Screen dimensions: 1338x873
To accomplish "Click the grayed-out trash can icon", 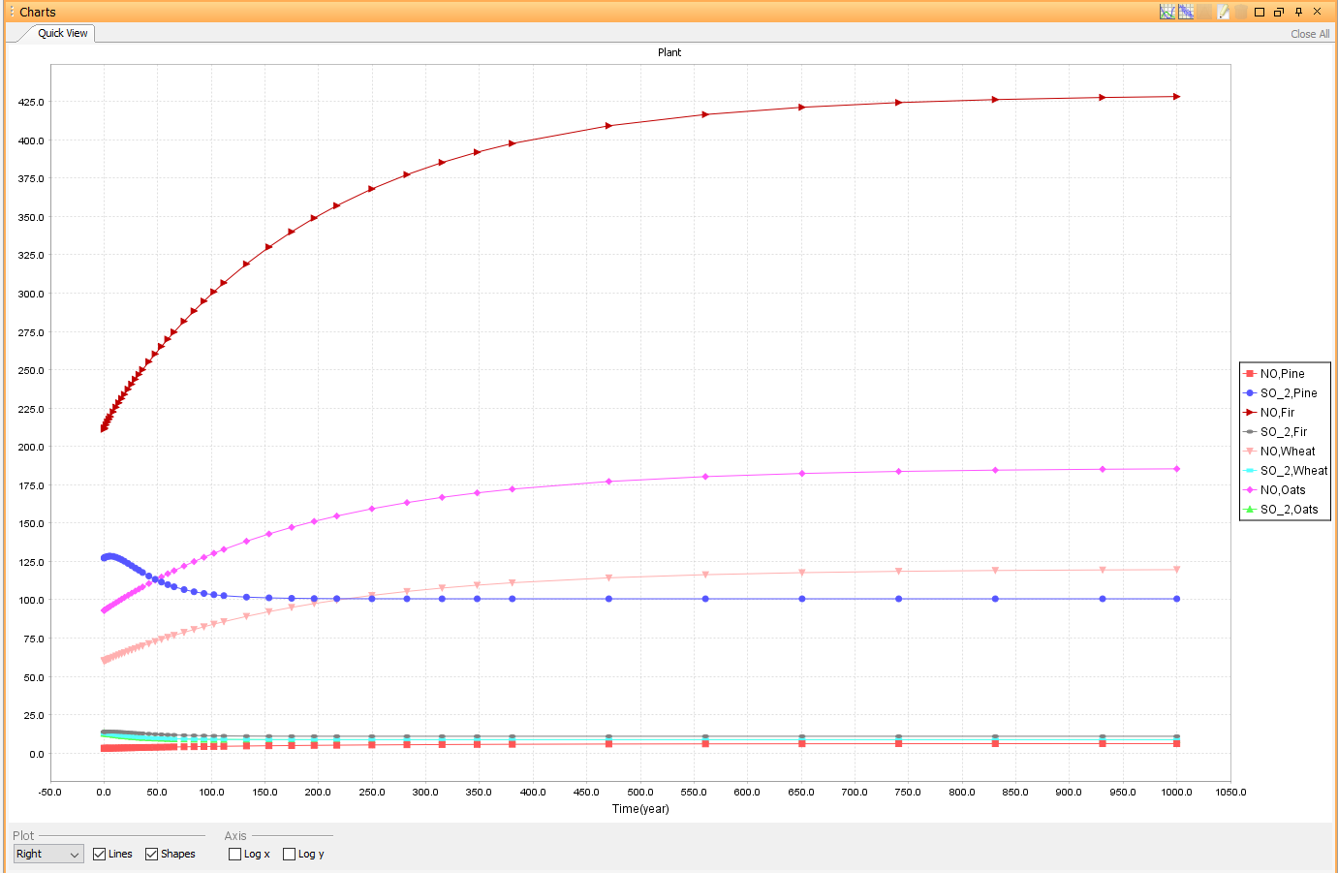I will pyautogui.click(x=1241, y=12).
